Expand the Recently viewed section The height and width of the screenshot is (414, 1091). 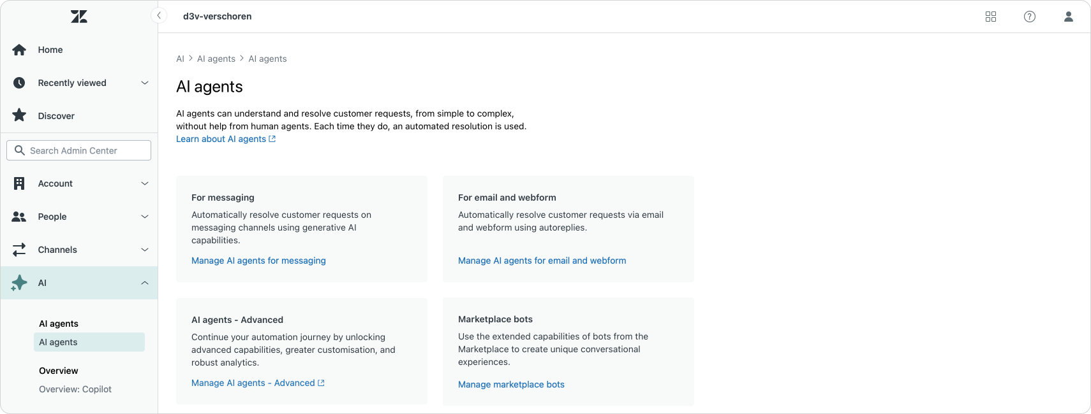click(145, 83)
